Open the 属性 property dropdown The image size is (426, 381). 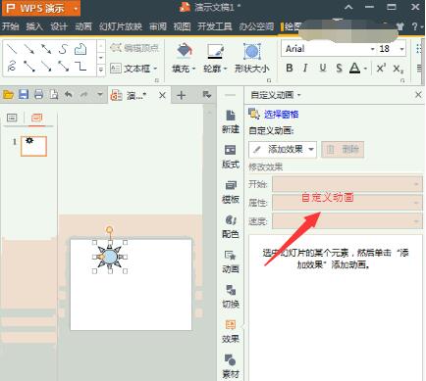coord(347,203)
